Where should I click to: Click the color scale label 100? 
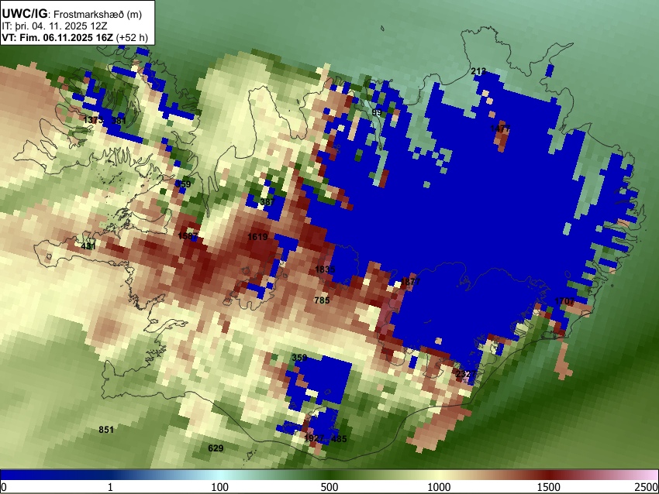(220, 487)
